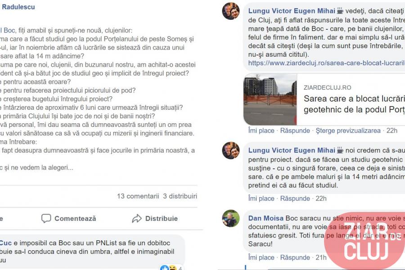This screenshot has width=405, height=270.
Task: Click the Distribuie share arrow icon
Action: [137, 218]
